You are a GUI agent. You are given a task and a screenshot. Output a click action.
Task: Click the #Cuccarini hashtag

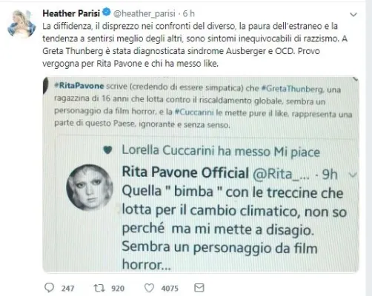[x=194, y=112]
